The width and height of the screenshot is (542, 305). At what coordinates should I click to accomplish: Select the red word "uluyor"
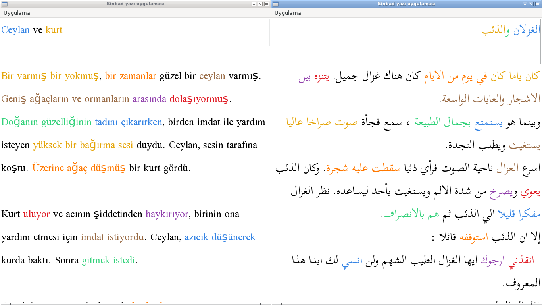coord(36,214)
